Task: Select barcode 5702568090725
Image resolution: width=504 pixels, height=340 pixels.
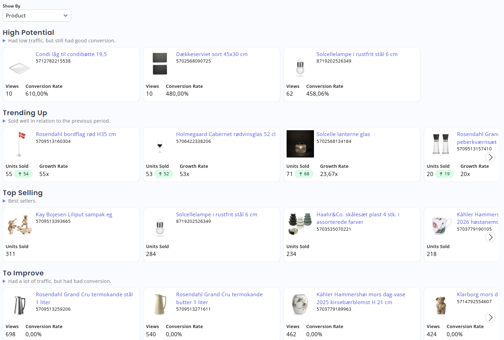Action: (193, 61)
